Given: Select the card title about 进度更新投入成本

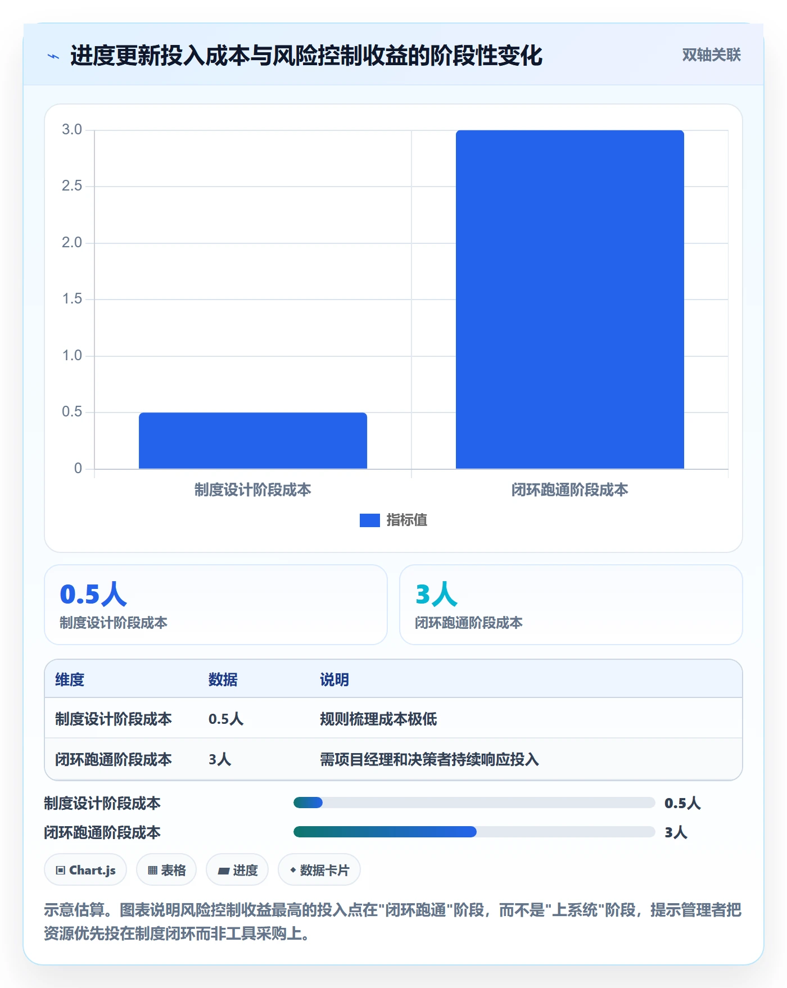Looking at the screenshot, I should (x=306, y=56).
